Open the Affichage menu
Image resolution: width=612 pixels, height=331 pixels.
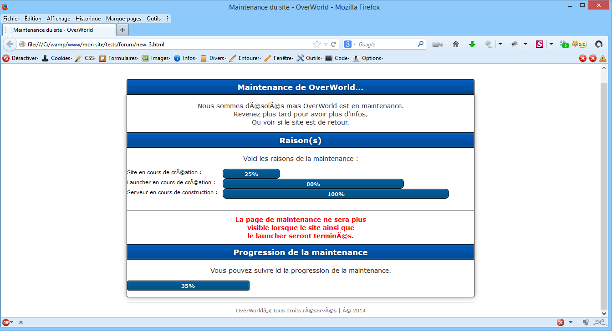pos(58,19)
